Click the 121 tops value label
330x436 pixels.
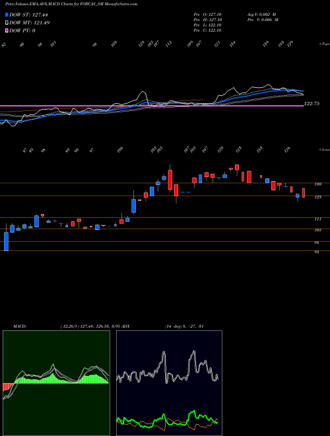(218, 44)
